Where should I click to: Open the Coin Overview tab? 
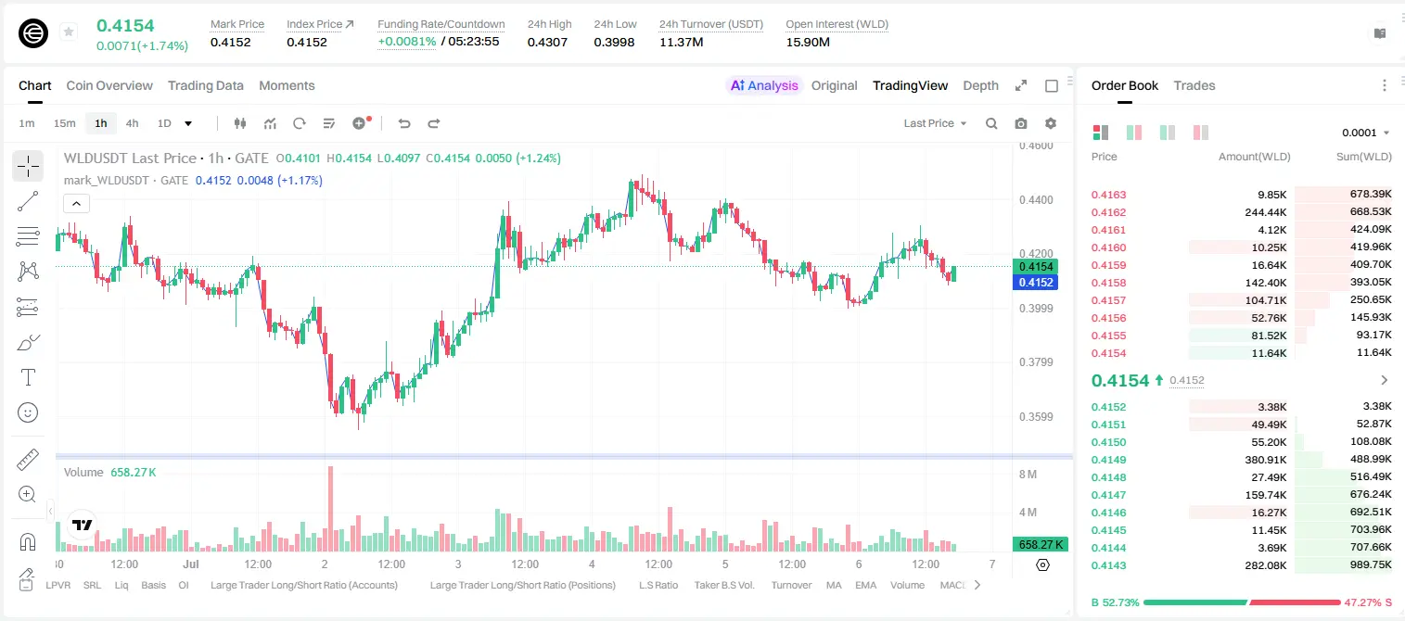pos(109,85)
